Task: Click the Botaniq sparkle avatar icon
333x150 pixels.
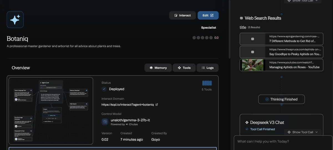Action: 15,20
